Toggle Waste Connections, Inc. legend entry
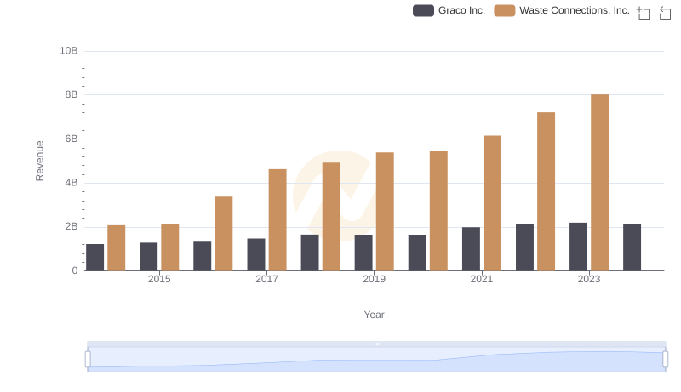 click(562, 10)
